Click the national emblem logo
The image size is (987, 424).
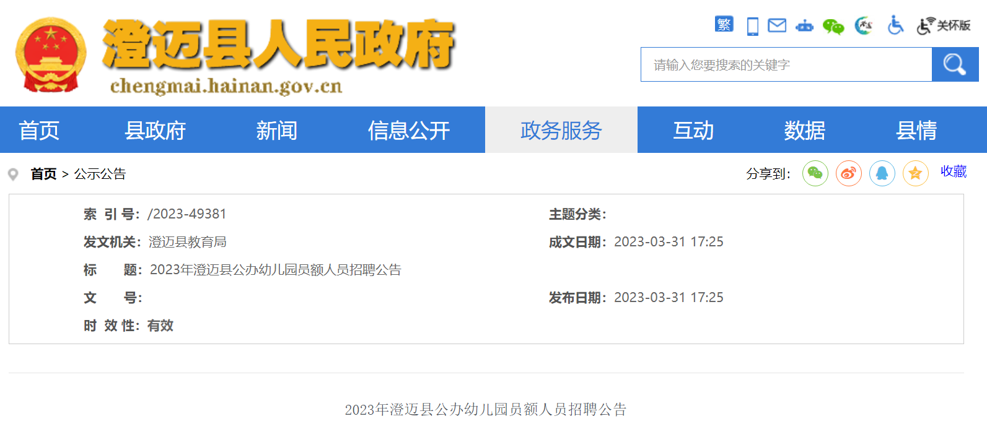[x=51, y=54]
